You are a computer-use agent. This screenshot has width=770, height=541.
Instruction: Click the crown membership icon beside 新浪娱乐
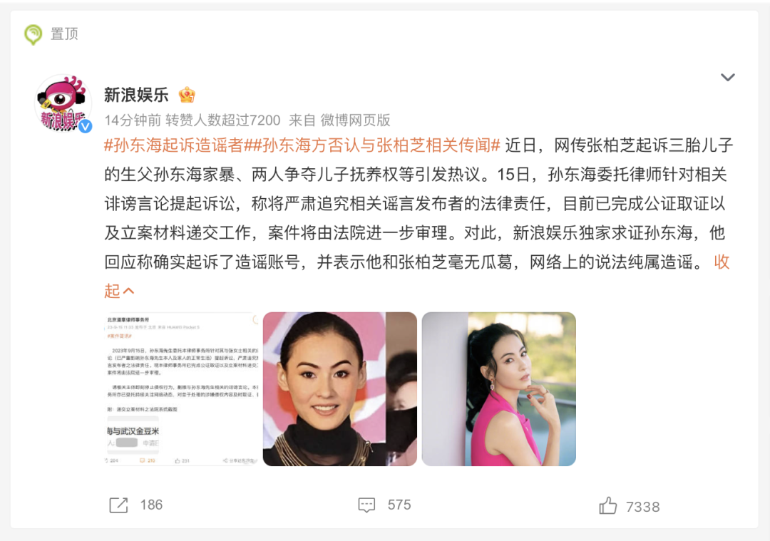tap(187, 95)
